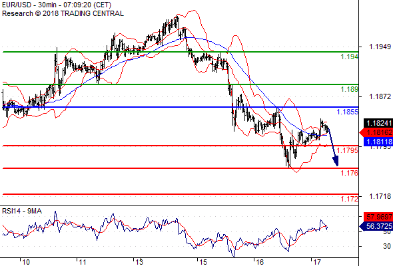Click the red 1.18162 price marker
This screenshot has height=266, width=393.
(x=376, y=132)
